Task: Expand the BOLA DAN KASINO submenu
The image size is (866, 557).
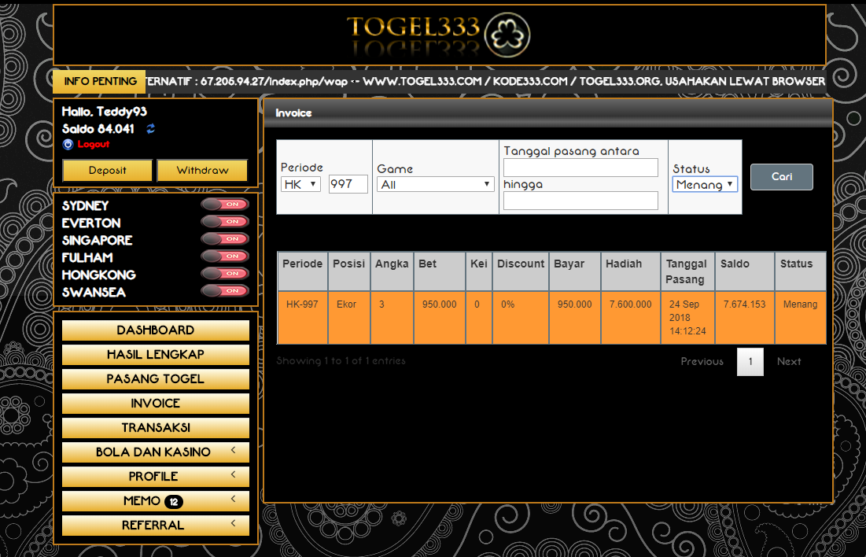Action: coord(234,452)
